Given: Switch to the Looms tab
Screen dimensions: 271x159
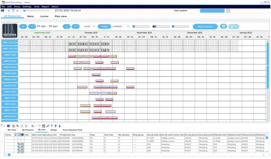Looking at the screenshot, I should pos(44,17).
